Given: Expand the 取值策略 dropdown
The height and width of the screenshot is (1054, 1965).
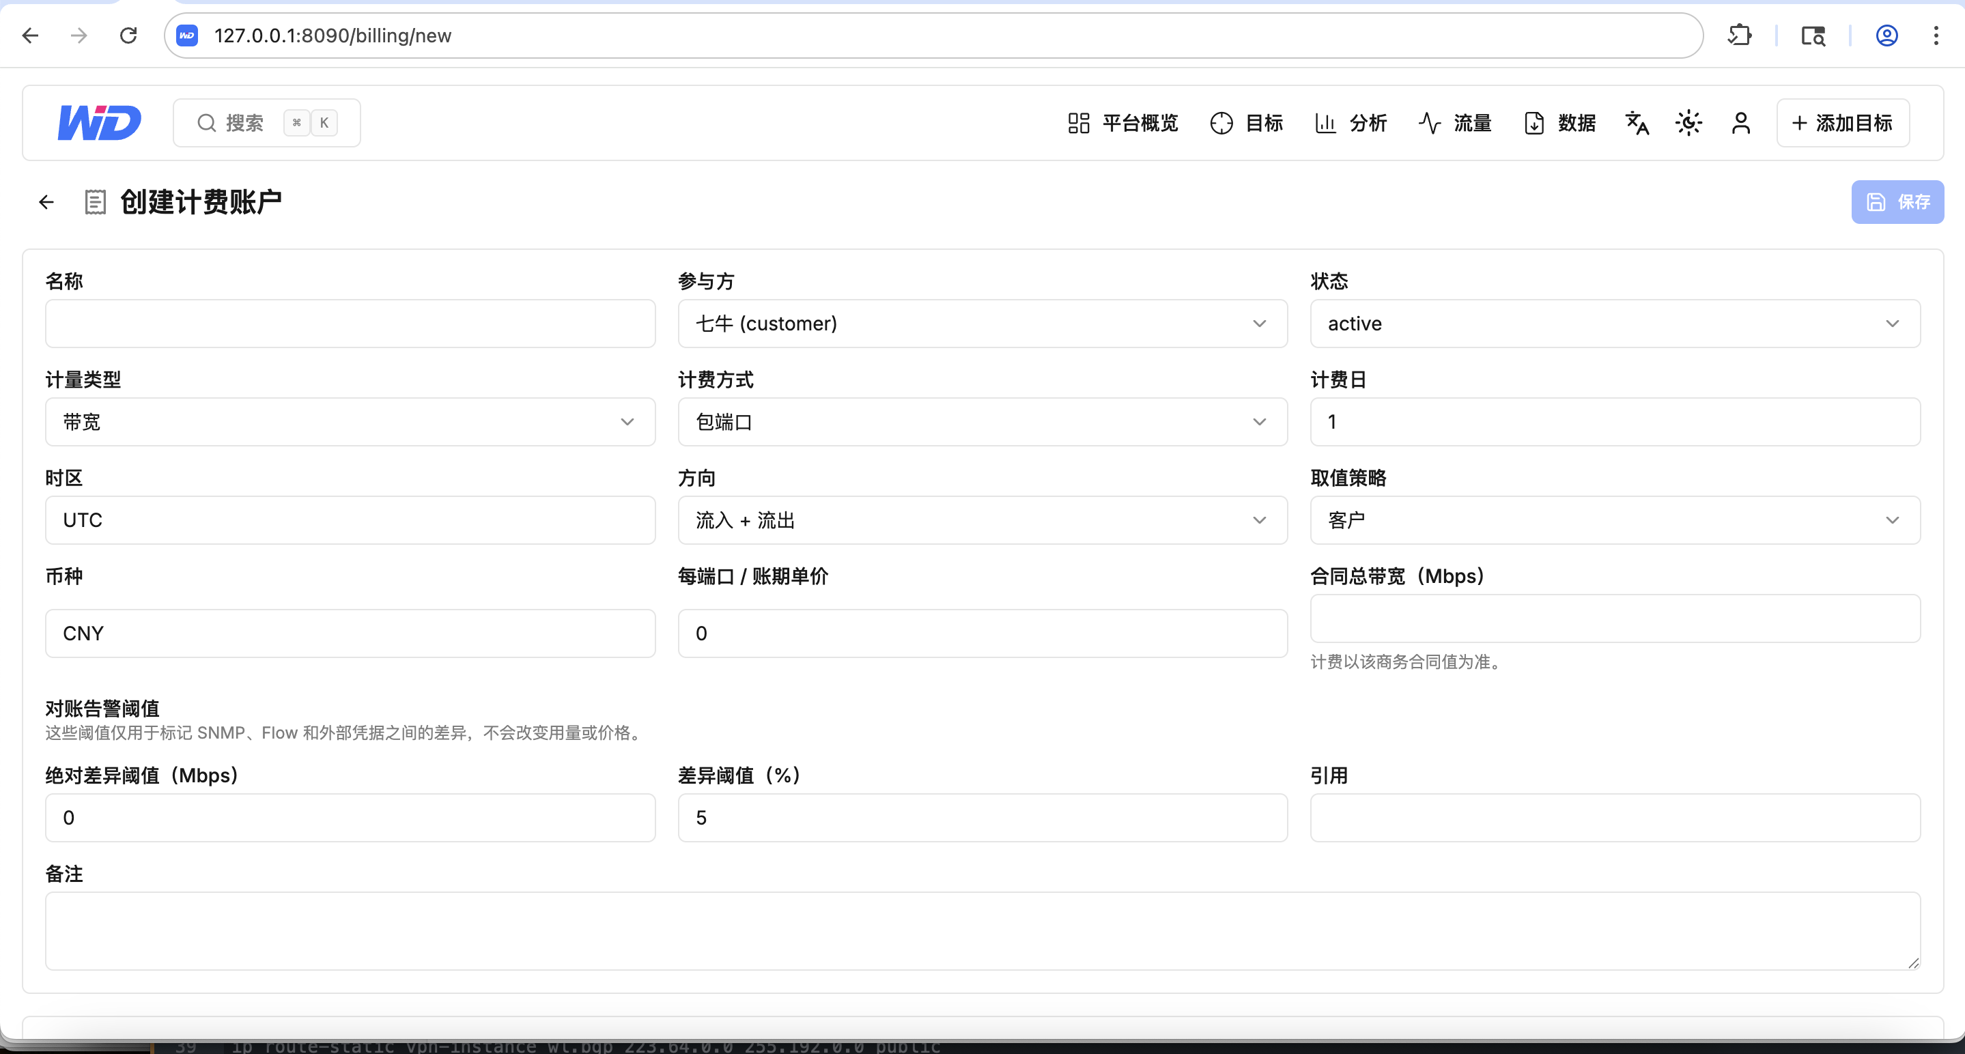Looking at the screenshot, I should 1615,520.
